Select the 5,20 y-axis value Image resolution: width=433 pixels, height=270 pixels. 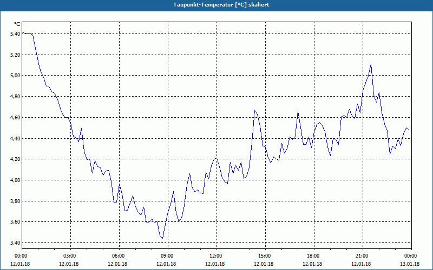click(15, 55)
